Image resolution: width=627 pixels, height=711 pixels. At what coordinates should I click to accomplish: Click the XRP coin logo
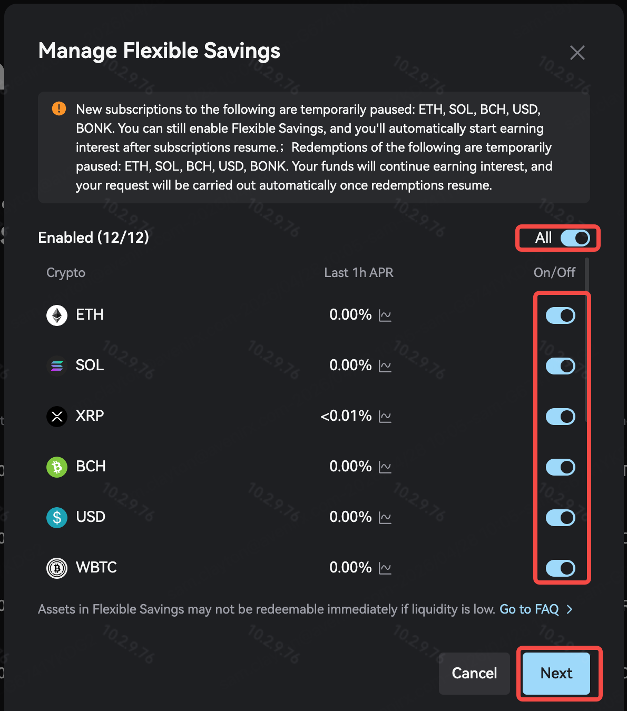[x=57, y=417]
